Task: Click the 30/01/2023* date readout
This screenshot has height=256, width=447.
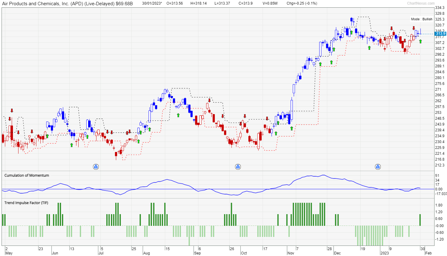Action: coord(152,3)
